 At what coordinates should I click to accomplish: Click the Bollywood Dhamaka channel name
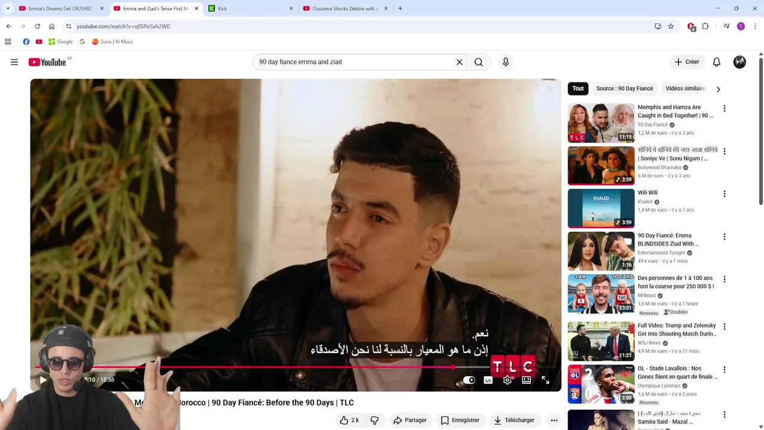click(x=659, y=168)
